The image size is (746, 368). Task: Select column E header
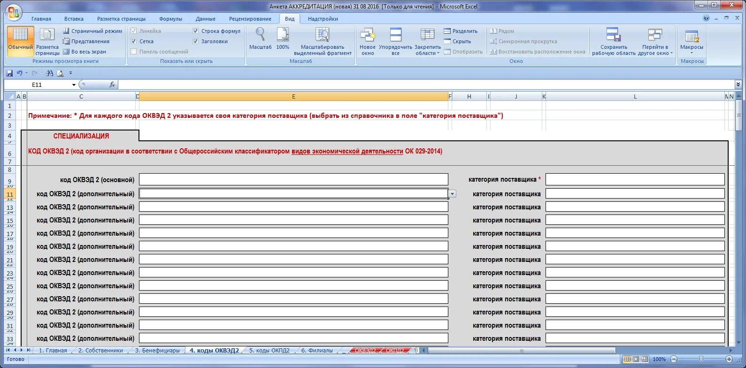pyautogui.click(x=293, y=96)
